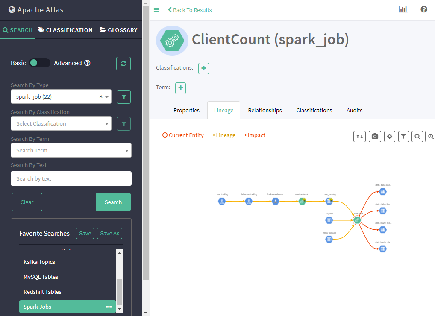Go Back To Results

coord(190,10)
